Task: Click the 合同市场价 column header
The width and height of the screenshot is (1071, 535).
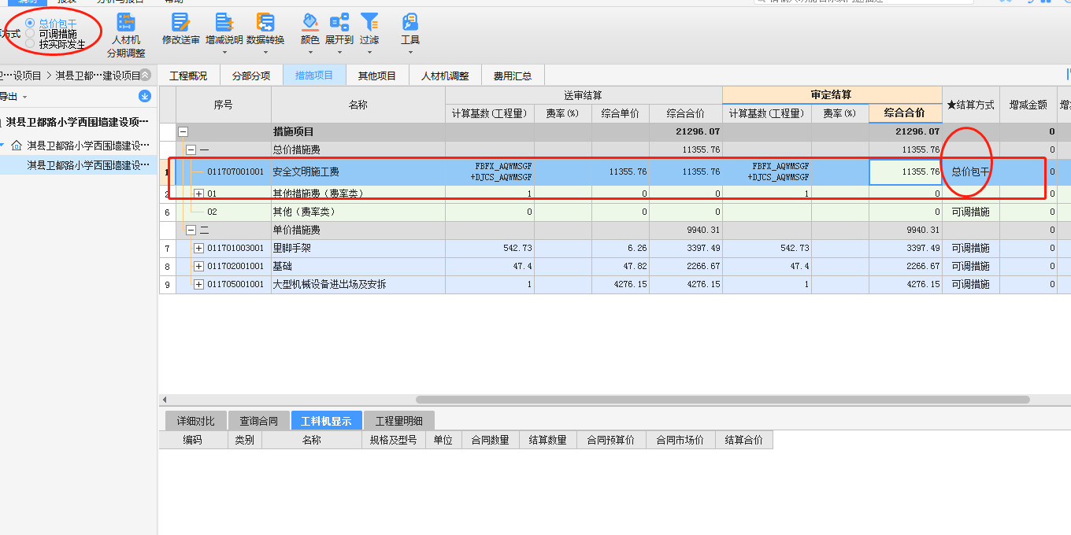Action: pyautogui.click(x=680, y=441)
